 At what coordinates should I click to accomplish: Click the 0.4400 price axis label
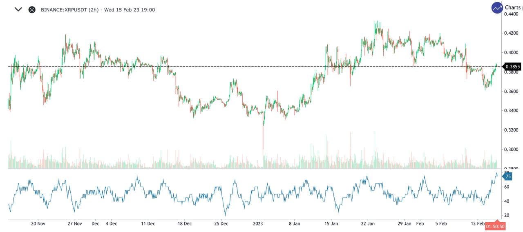pos(512,14)
